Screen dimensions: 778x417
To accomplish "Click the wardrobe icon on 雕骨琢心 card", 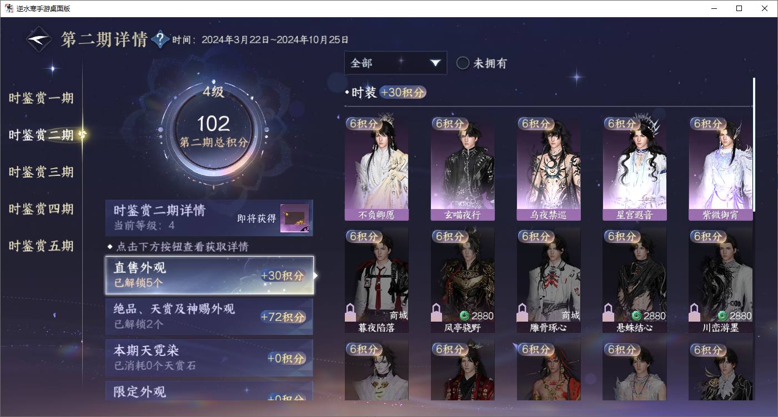I will [523, 313].
